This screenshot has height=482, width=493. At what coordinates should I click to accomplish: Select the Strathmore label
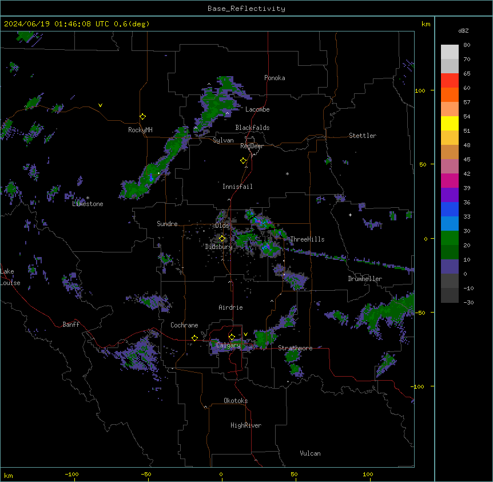(x=295, y=348)
